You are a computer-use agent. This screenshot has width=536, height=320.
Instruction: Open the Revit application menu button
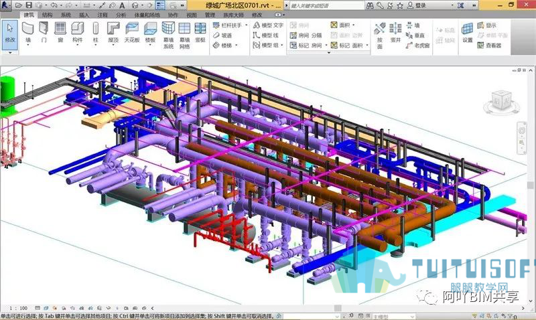5,5
